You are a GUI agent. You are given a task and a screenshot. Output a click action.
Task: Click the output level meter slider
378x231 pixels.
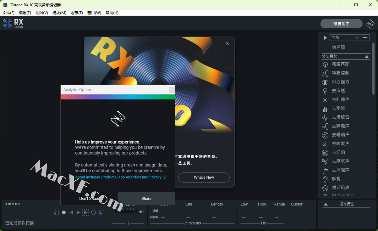tap(128, 223)
